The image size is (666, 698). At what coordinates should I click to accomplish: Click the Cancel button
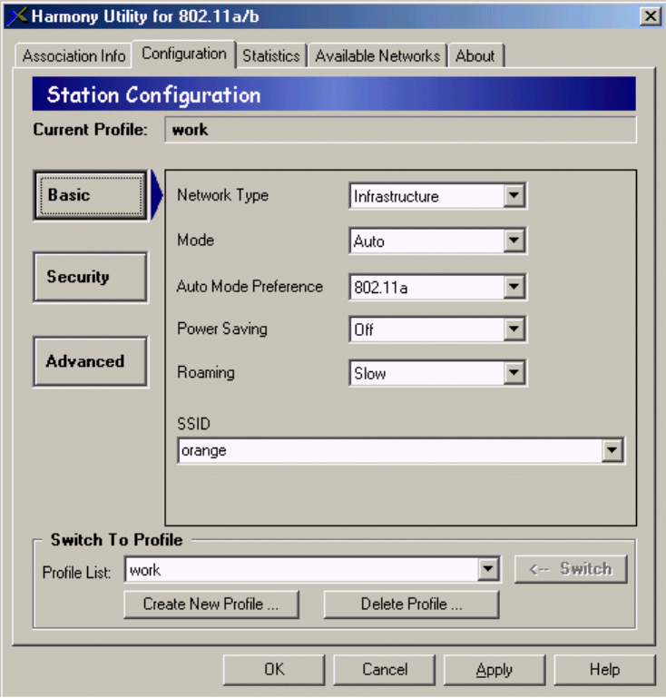pyautogui.click(x=385, y=670)
